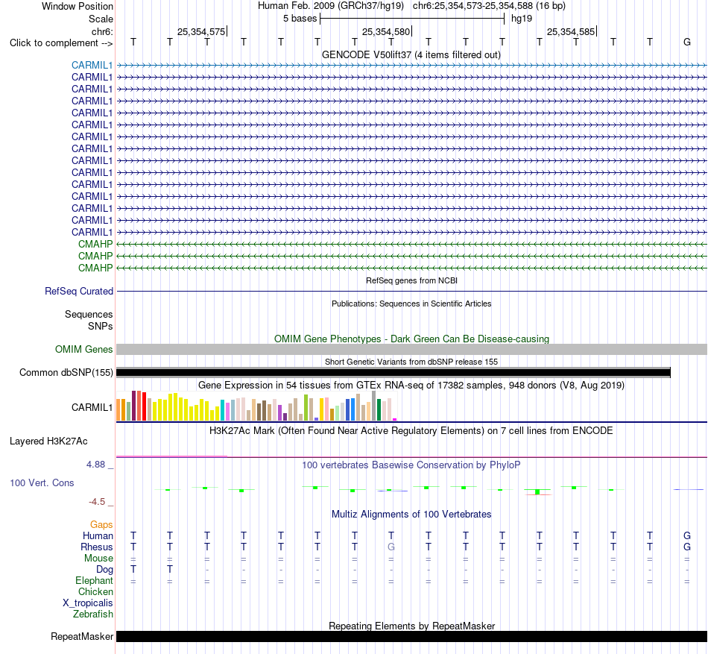This screenshot has width=708, height=654.
Task: Click the 'Sequences SNPs' track label
Action: [89, 320]
